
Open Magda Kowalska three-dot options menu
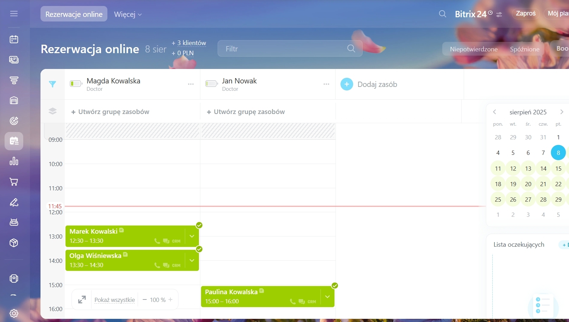click(x=191, y=84)
